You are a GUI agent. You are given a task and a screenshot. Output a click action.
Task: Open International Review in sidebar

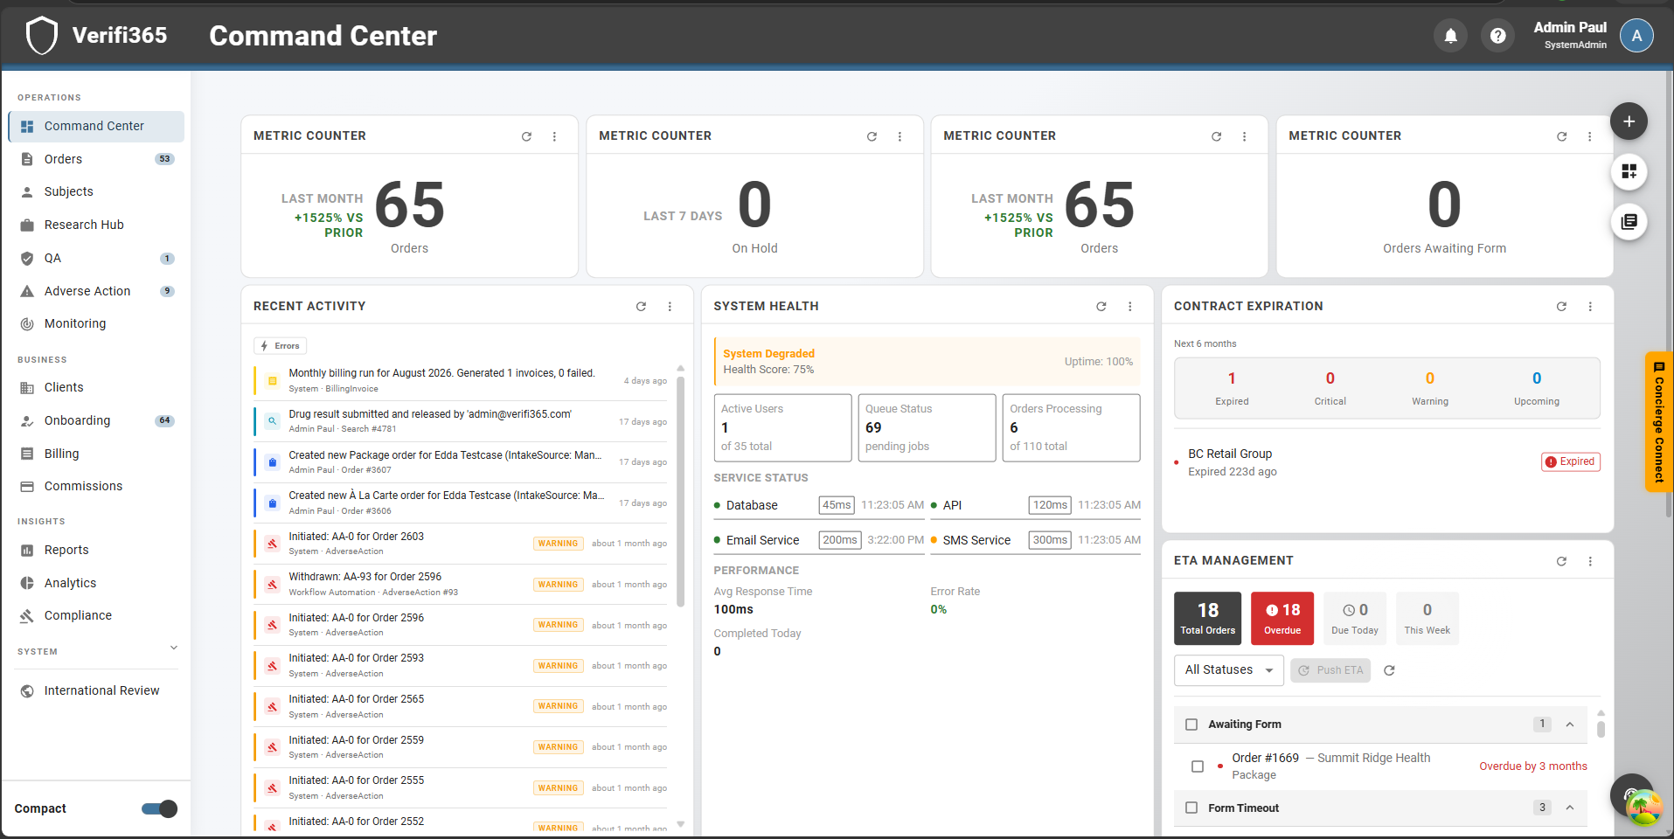click(96, 690)
